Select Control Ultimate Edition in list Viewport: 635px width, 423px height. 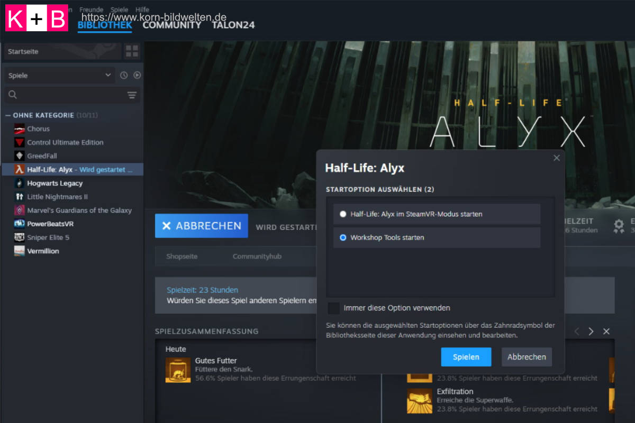65,142
